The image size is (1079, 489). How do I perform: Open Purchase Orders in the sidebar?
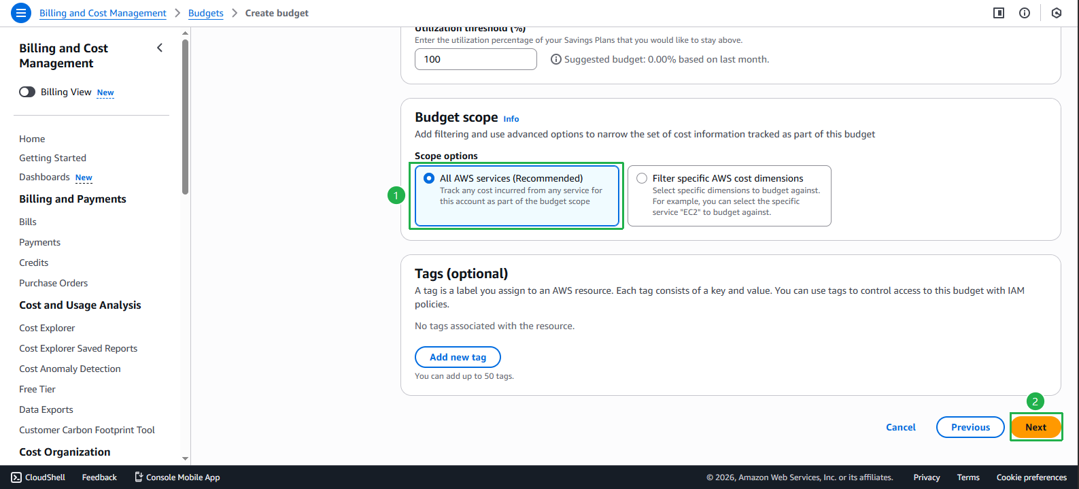(53, 283)
